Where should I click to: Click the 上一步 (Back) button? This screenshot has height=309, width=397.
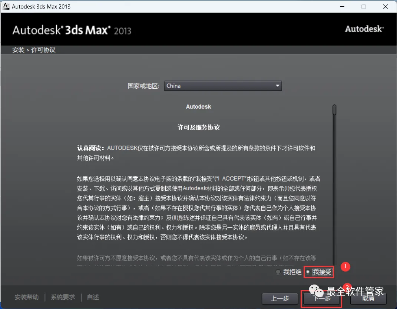(x=280, y=298)
